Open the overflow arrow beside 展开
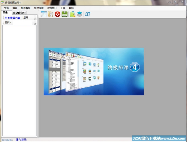Viewport: 187px width, 142px height. [x=35, y=19]
